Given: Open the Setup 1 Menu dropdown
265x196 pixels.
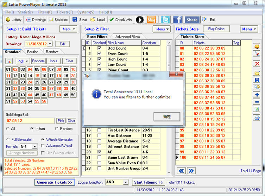Looking at the screenshot, I should [x=68, y=29].
